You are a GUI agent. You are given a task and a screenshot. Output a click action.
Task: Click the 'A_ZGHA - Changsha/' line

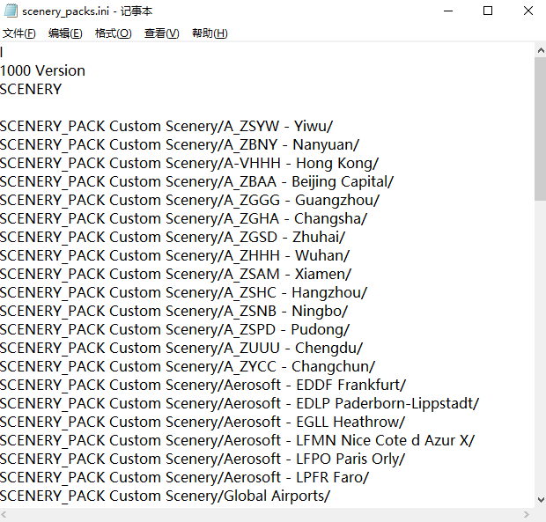pyautogui.click(x=183, y=218)
